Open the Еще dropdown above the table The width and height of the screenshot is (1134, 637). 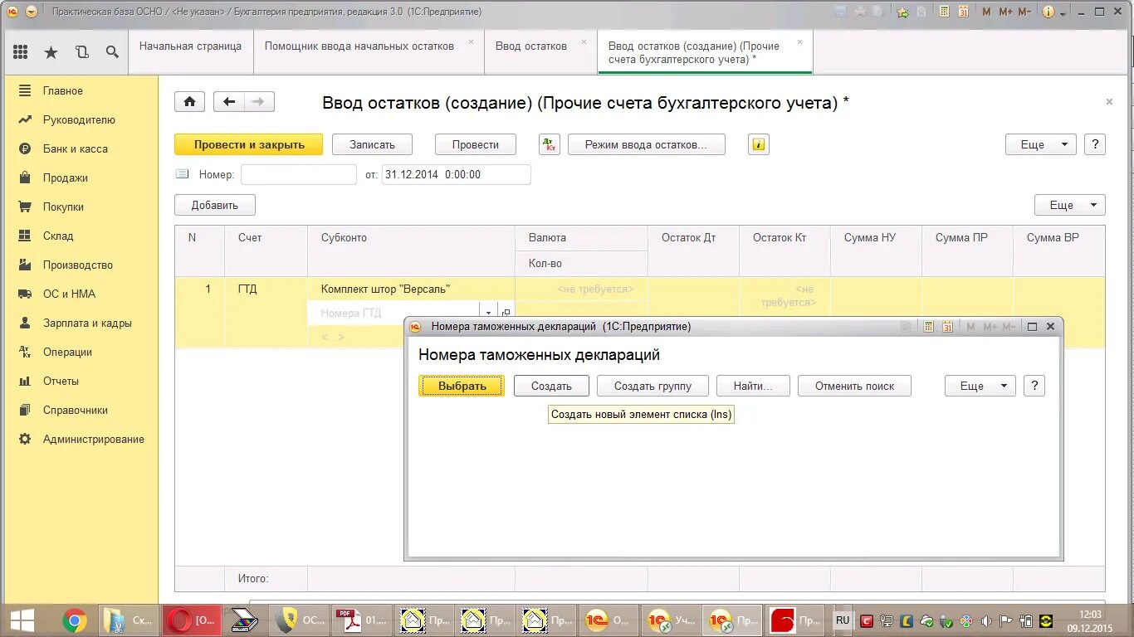tap(1070, 205)
